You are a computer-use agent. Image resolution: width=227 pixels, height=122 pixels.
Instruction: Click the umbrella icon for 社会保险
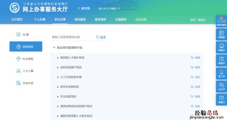tap(18, 59)
